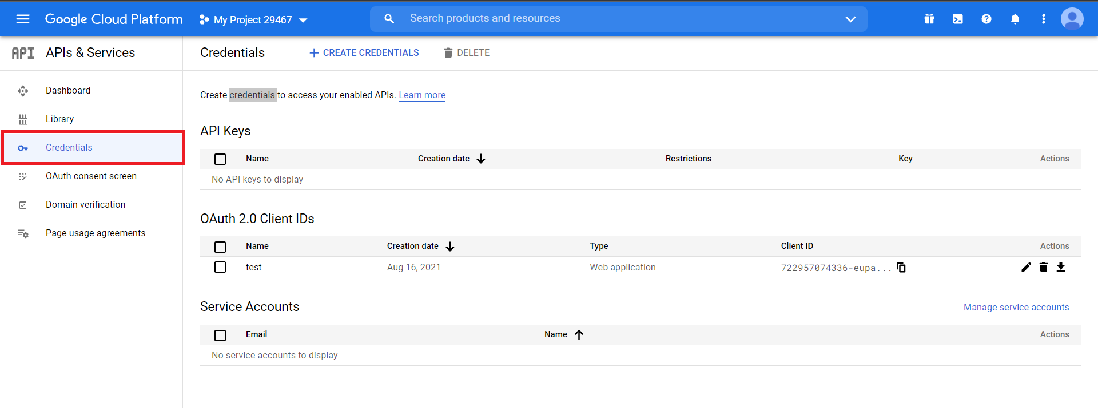Click CREATE CREDENTIALS button
Screen dimensions: 1098x408
364,53
